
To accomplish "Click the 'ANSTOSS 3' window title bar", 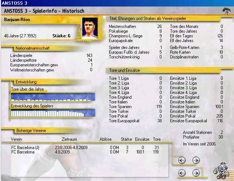I will tap(117, 3).
